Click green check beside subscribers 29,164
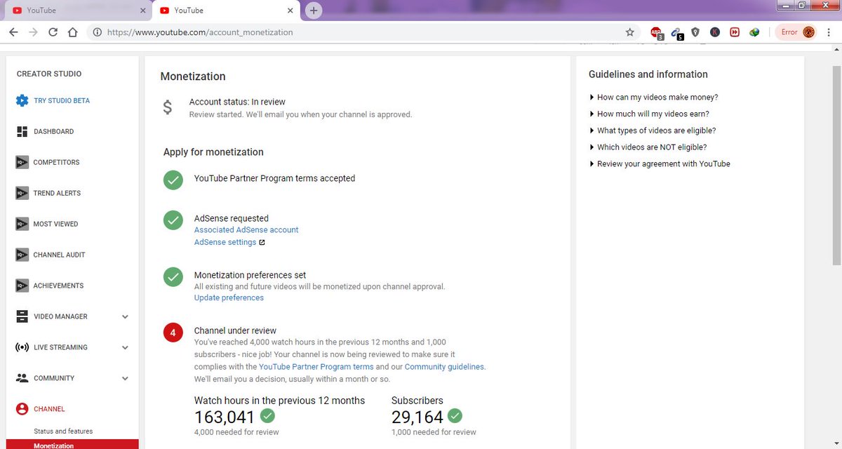Image resolution: width=842 pixels, height=449 pixels. (x=455, y=416)
